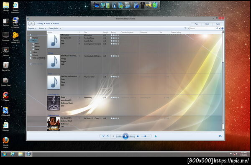Mute the volume speaker icon
Screen dimensions: 251x165
pos(138,136)
